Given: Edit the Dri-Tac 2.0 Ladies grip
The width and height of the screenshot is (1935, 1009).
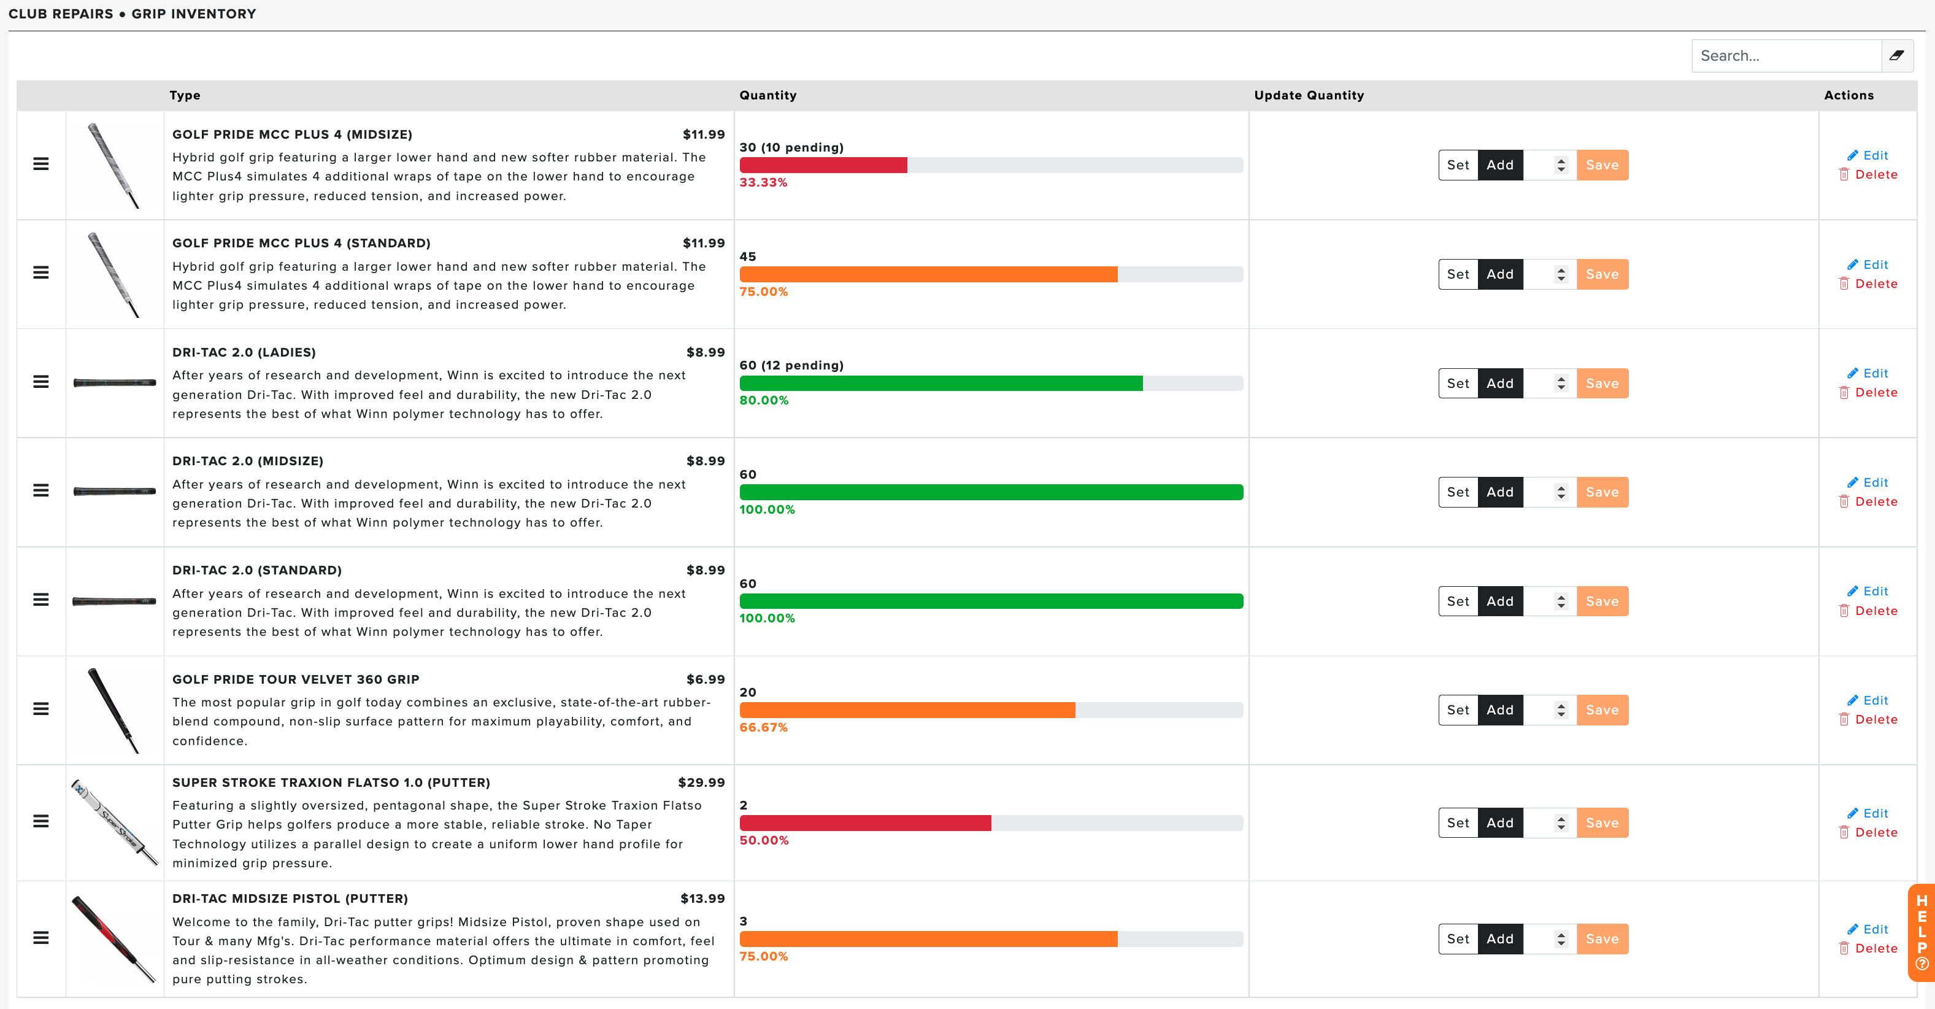Looking at the screenshot, I should pos(1868,373).
